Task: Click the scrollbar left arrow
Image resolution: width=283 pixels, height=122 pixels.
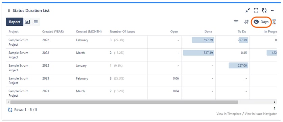Action: pyautogui.click(x=8, y=102)
